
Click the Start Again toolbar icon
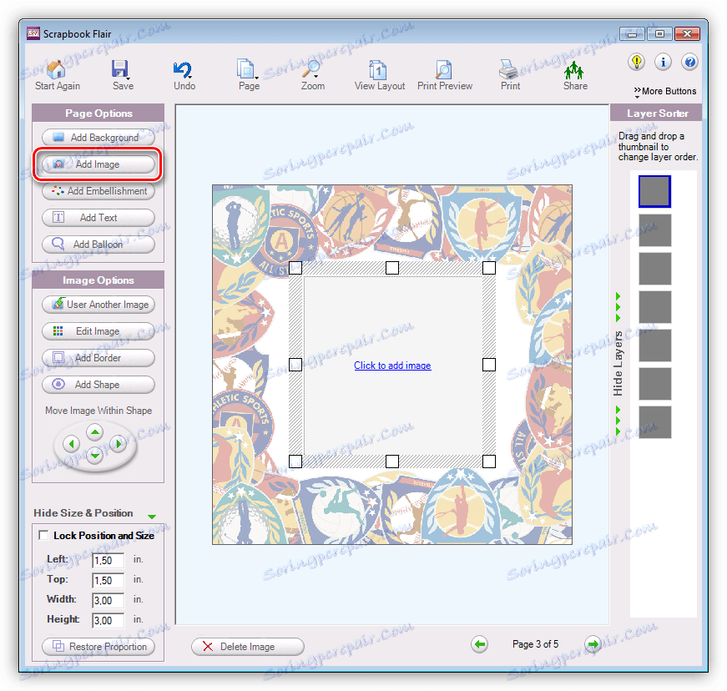[56, 69]
